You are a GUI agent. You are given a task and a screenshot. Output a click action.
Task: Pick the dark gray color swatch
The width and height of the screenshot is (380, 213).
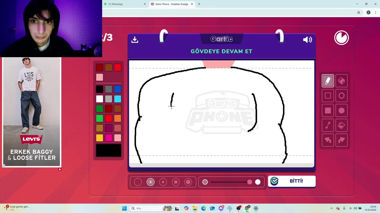pos(109,89)
